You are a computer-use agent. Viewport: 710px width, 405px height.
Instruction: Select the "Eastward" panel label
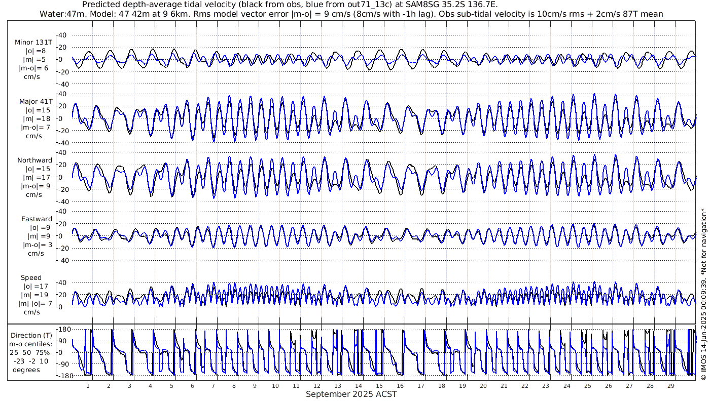[x=37, y=219]
